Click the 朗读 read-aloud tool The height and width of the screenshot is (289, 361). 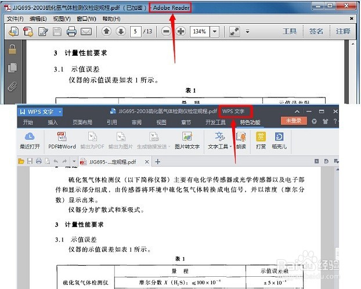[241, 140]
